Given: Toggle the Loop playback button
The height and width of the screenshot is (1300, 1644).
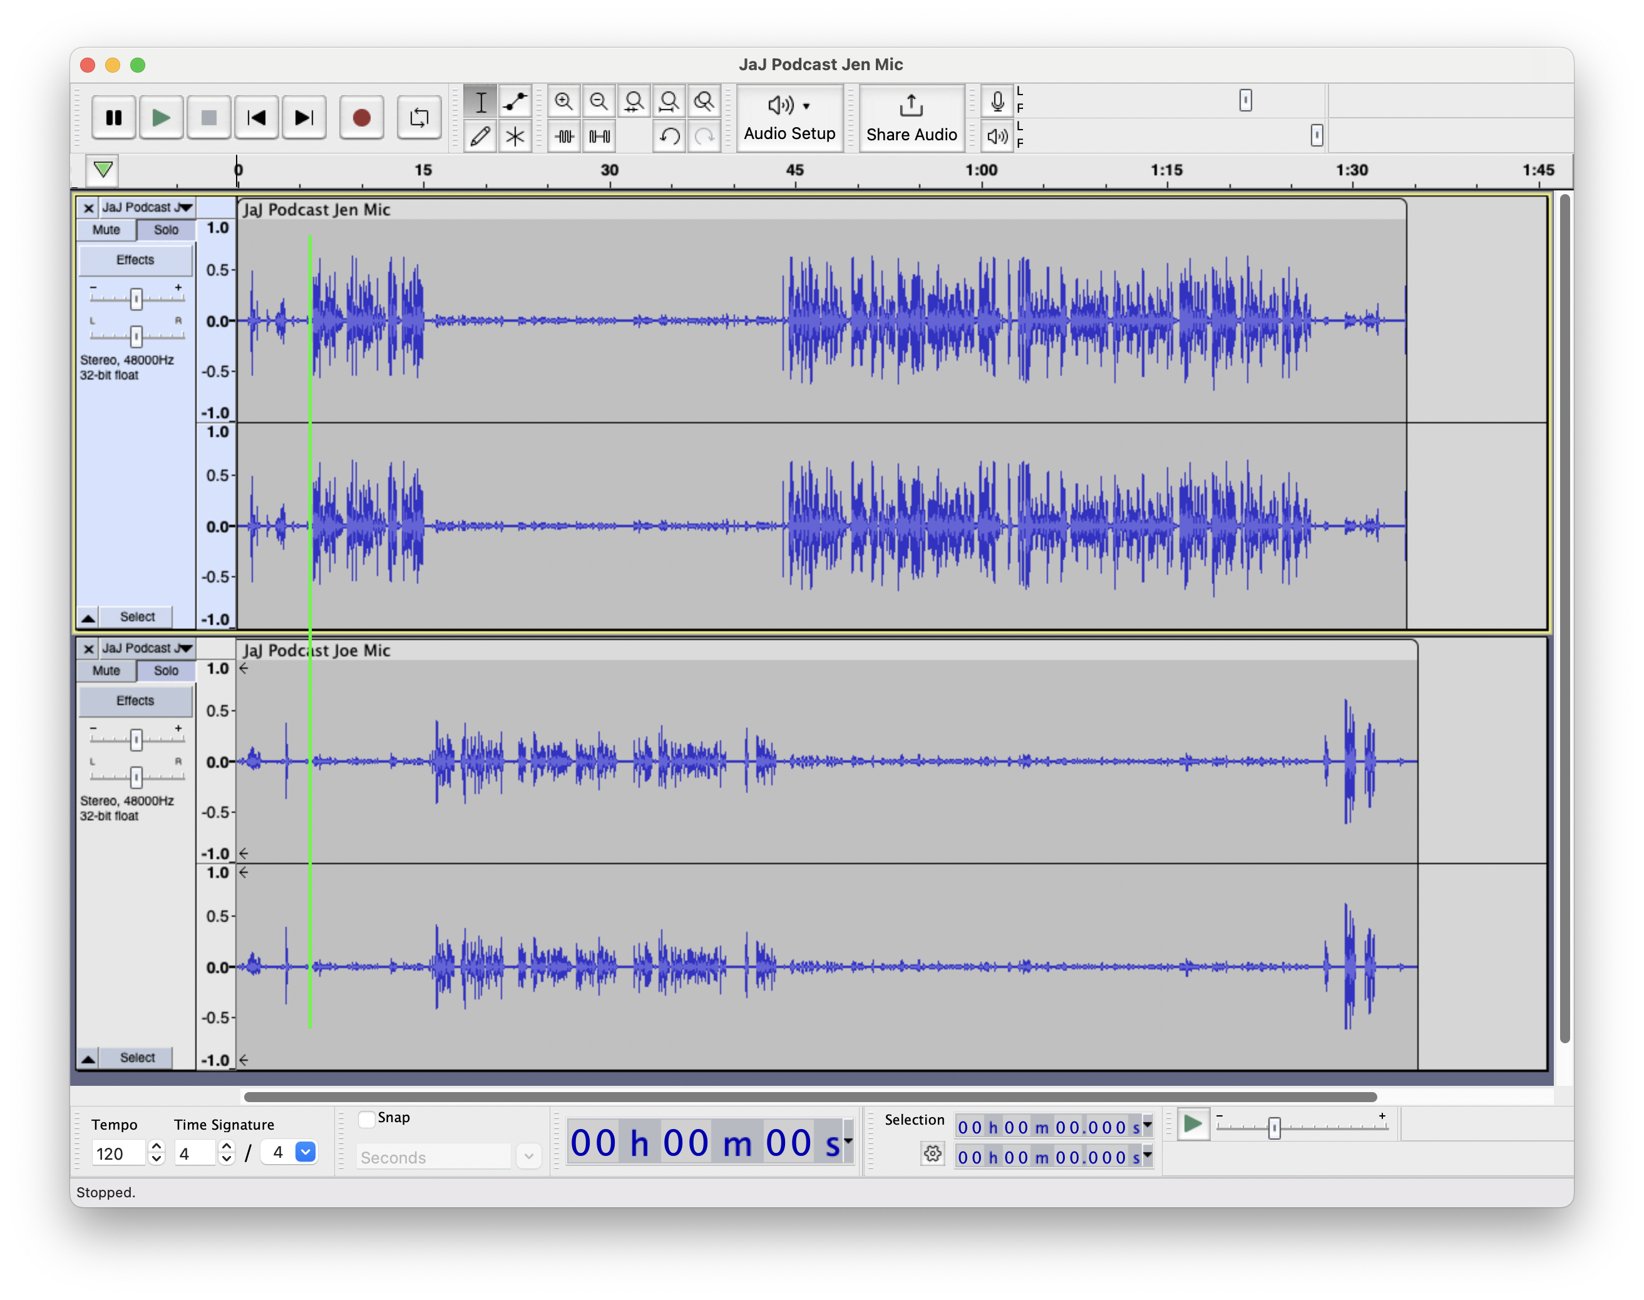Looking at the screenshot, I should [419, 118].
